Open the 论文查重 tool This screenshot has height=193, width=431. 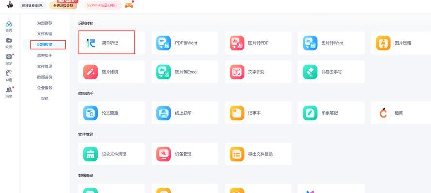coord(111,113)
